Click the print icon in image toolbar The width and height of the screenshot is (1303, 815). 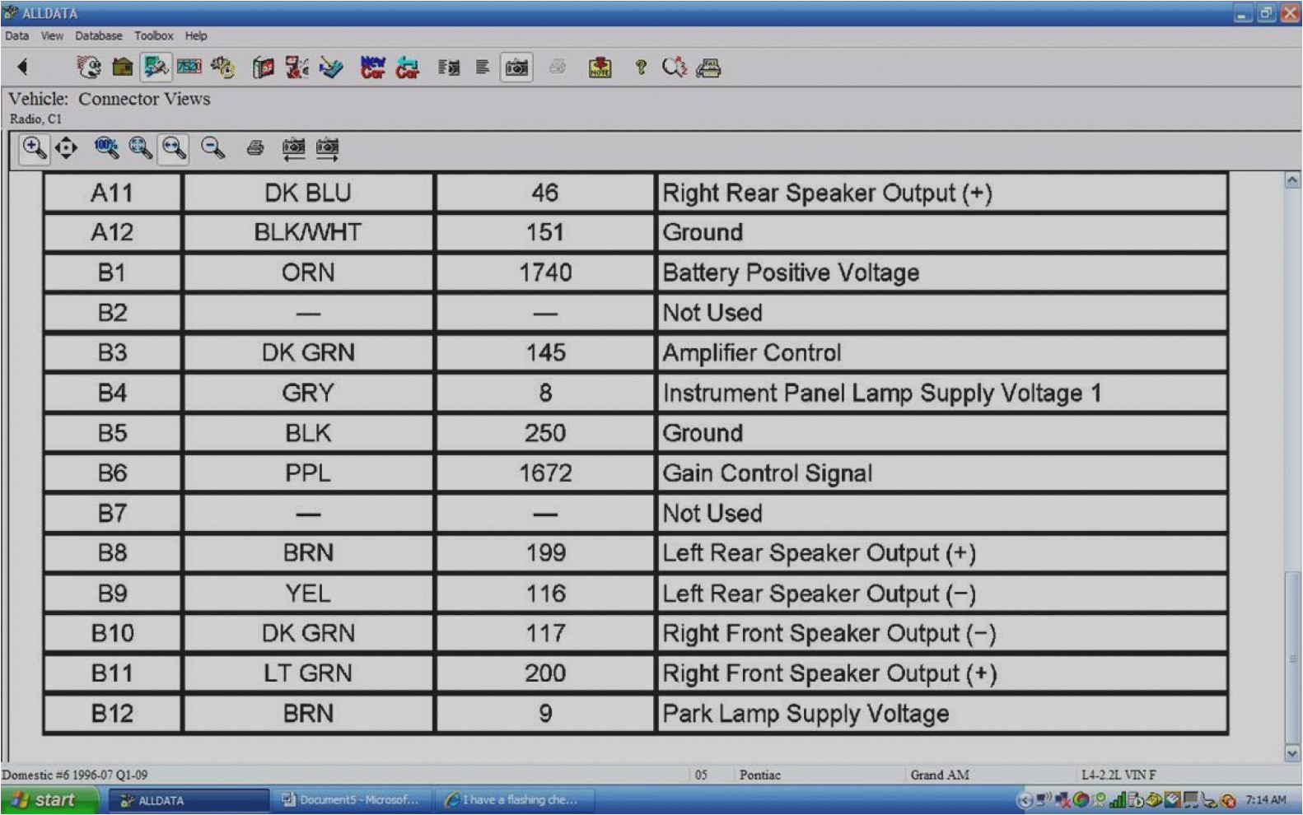tap(255, 148)
